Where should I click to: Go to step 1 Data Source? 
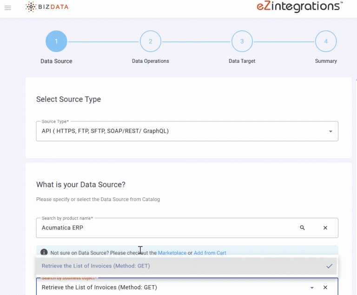(56, 41)
